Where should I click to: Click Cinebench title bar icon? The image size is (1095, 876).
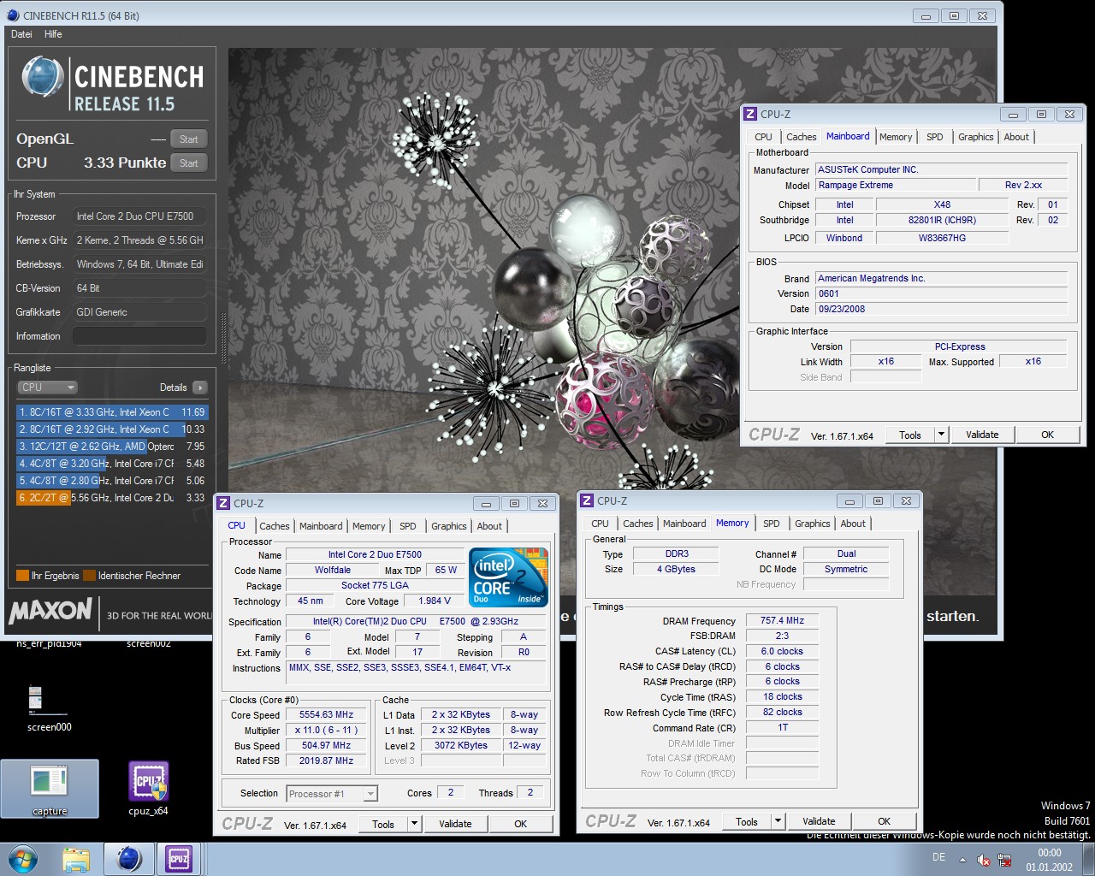[12, 15]
